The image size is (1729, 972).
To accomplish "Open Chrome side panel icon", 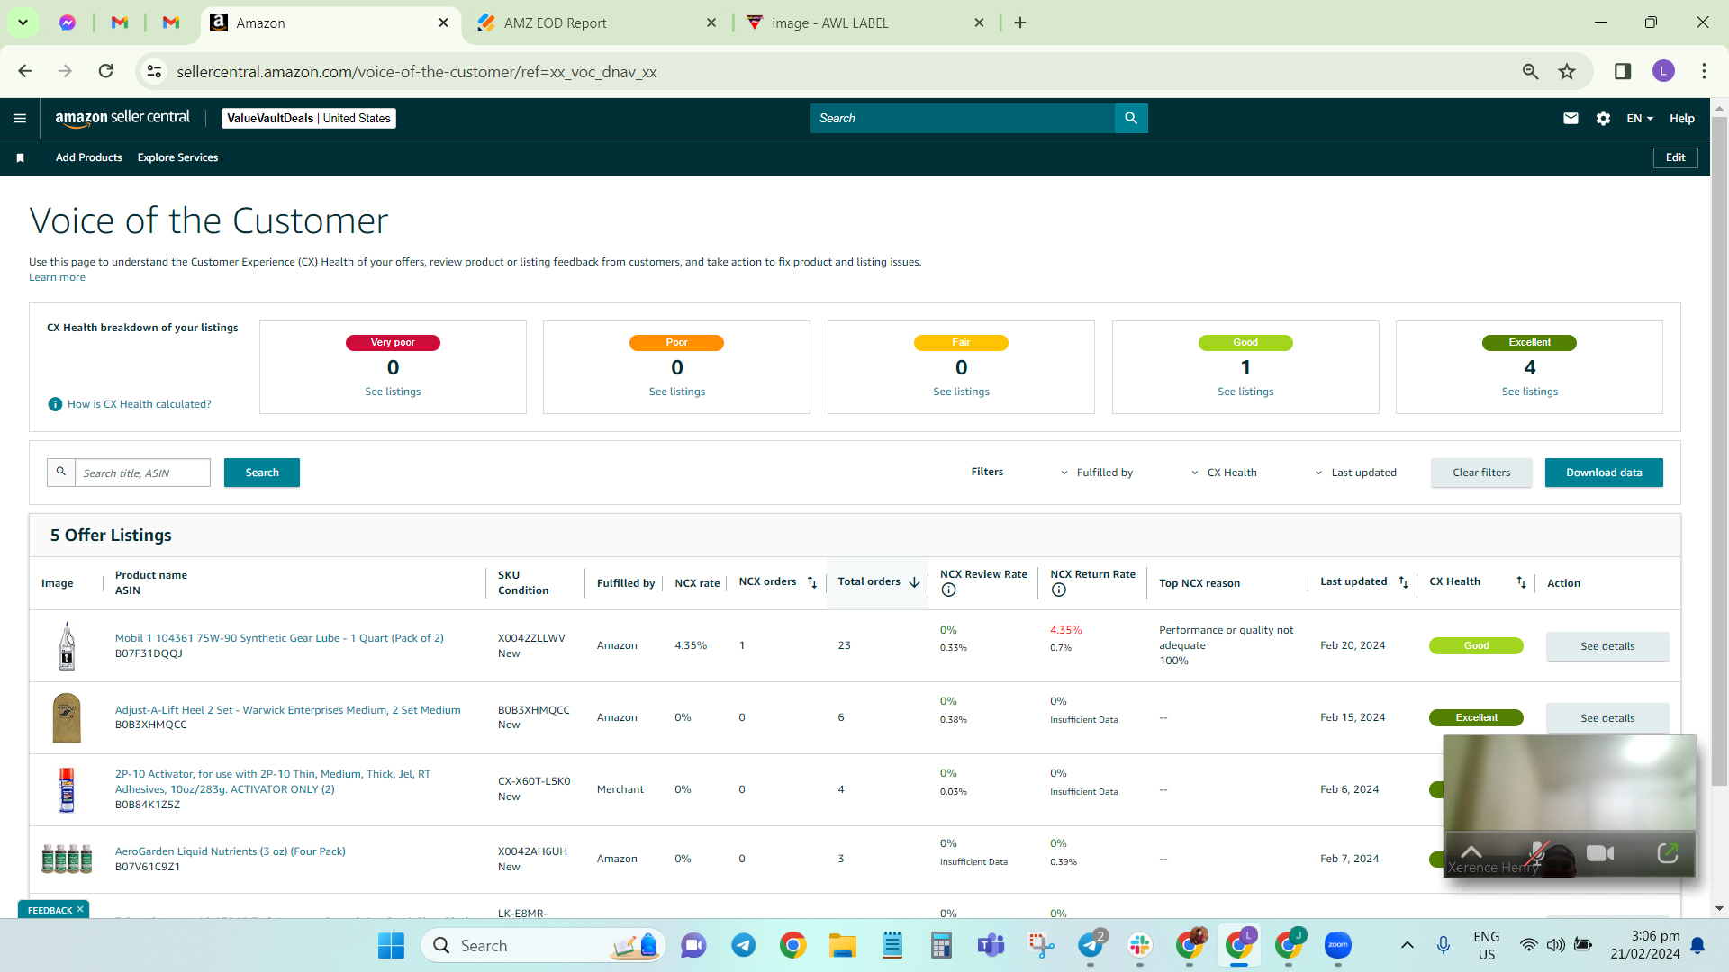I will click(x=1623, y=71).
